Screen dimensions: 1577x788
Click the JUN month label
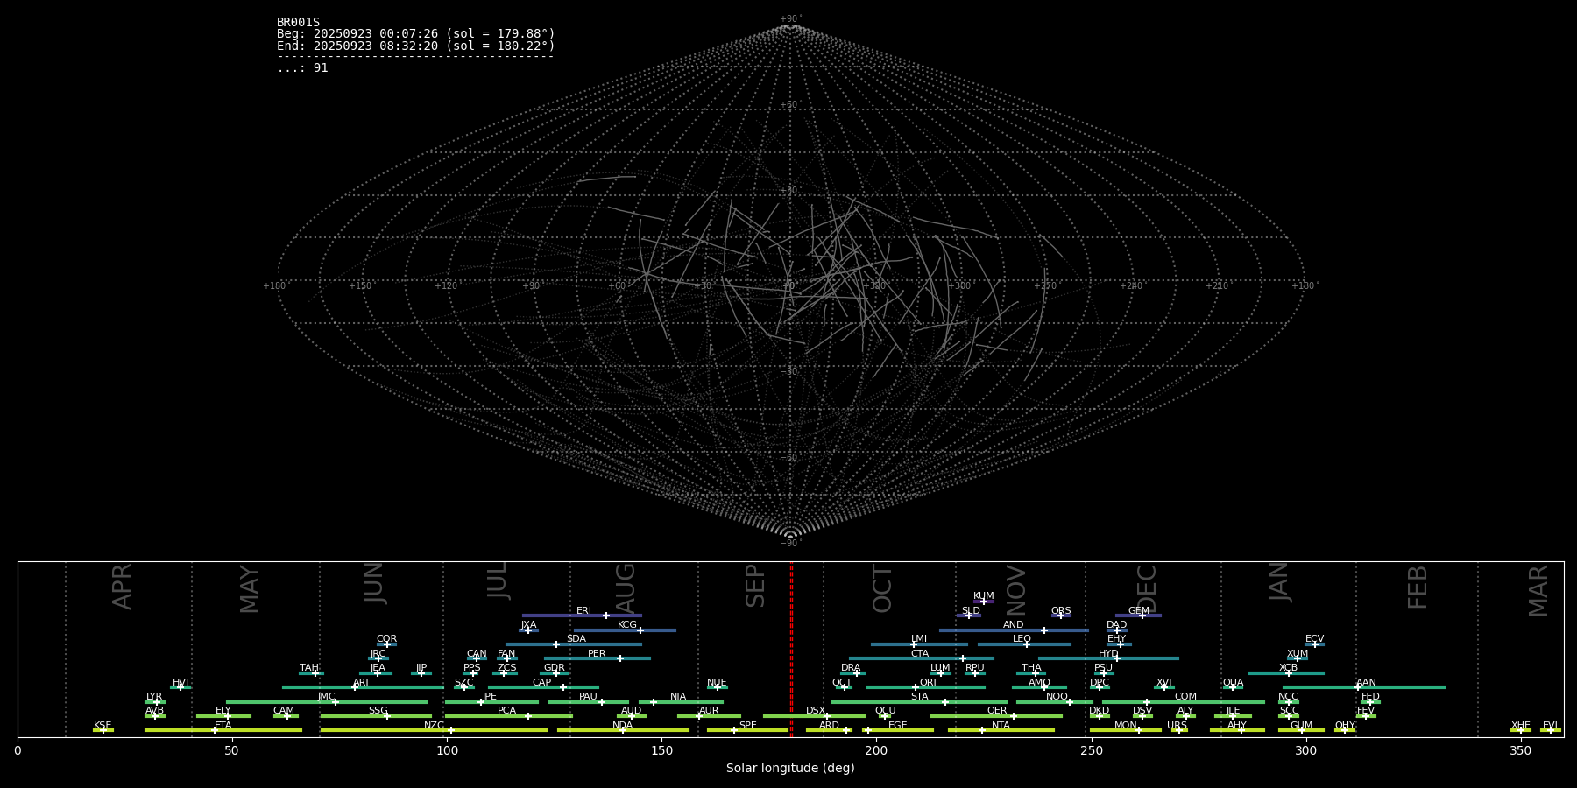tap(374, 582)
